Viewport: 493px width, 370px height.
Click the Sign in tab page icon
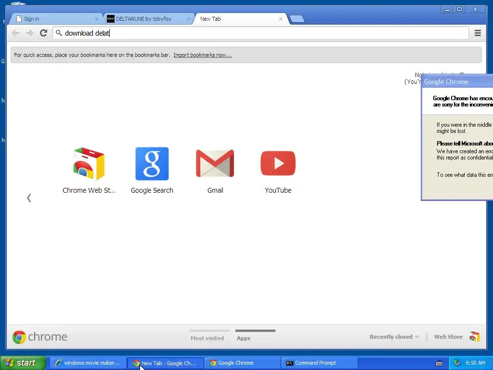pyautogui.click(x=19, y=19)
